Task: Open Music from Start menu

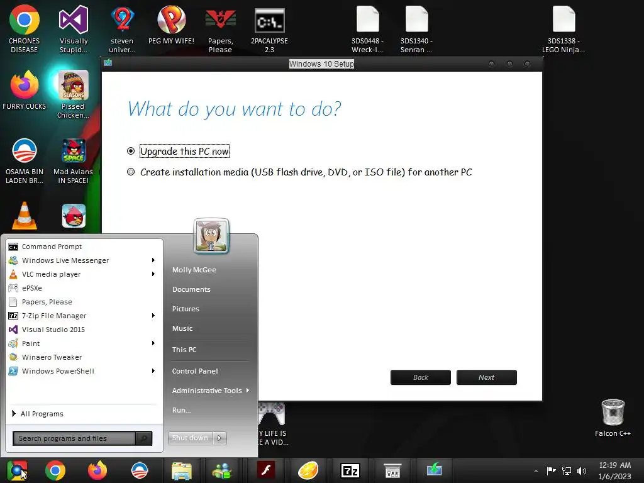Action: (x=182, y=328)
